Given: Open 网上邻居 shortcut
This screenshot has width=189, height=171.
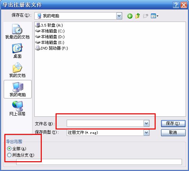Looking at the screenshot, I should pyautogui.click(x=18, y=108).
